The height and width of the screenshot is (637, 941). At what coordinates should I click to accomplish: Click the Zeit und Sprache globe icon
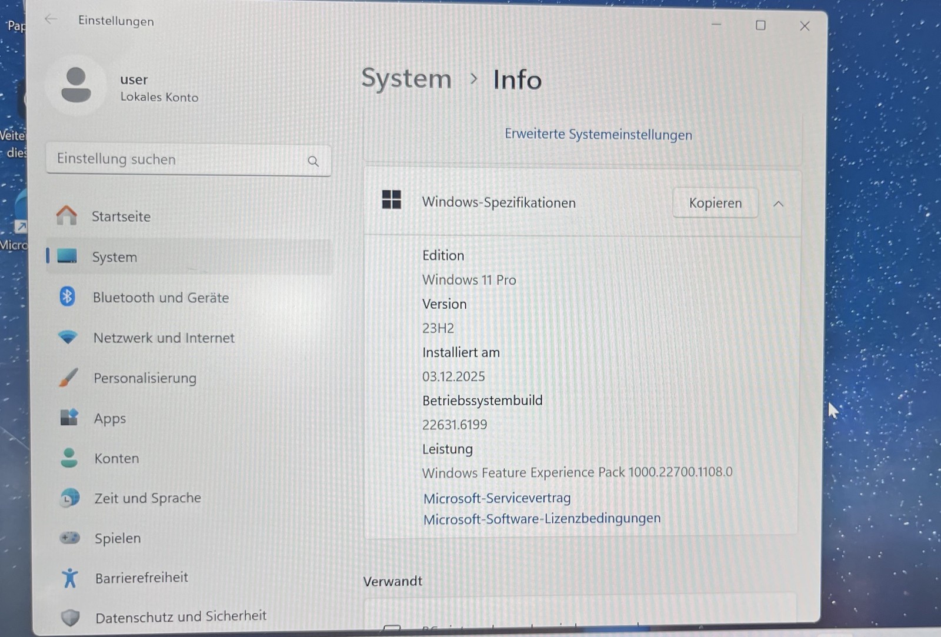pos(69,498)
